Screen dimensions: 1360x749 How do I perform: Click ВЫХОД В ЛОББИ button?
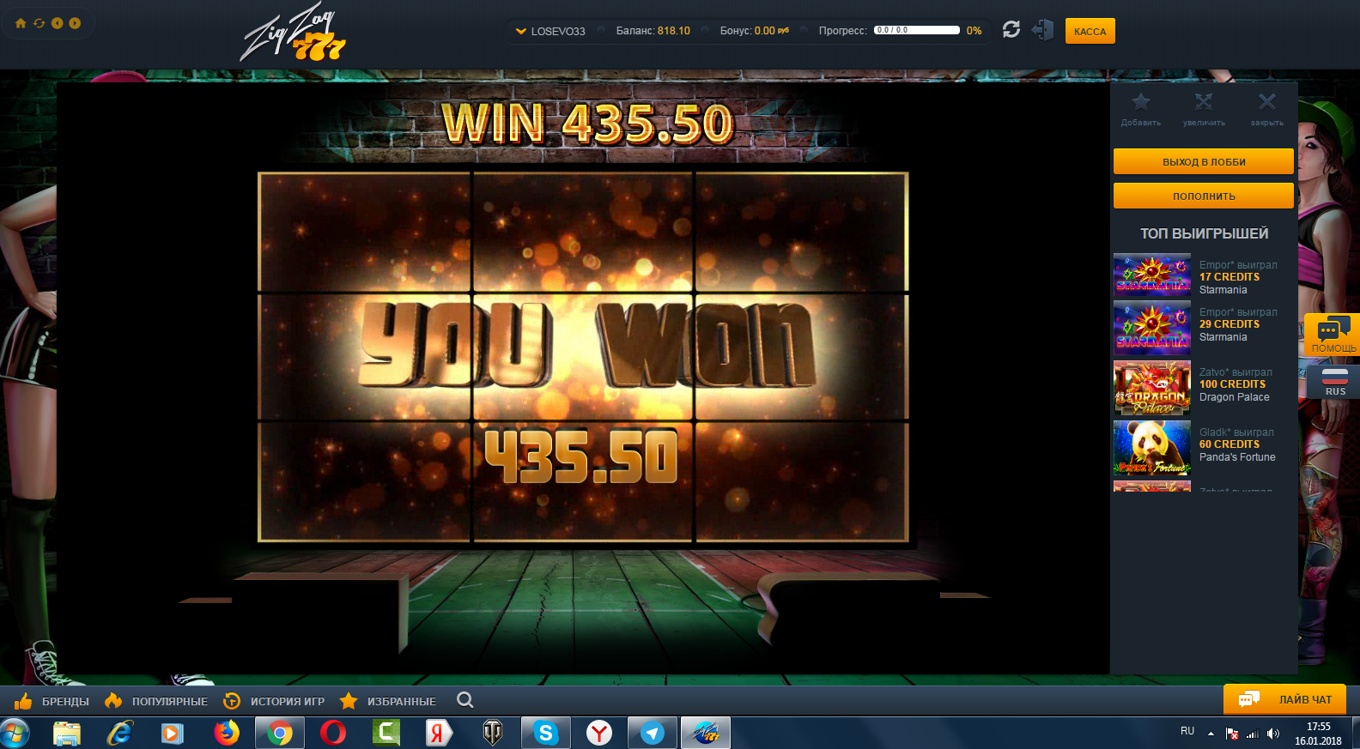click(x=1204, y=161)
